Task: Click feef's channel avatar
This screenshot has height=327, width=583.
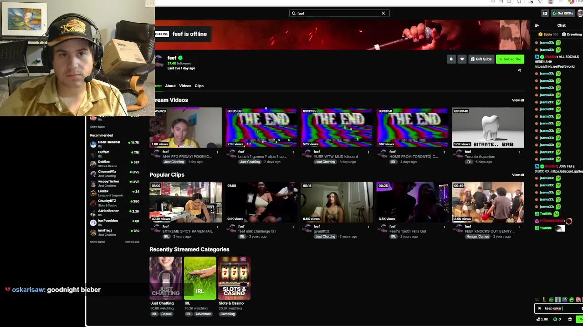Action: pos(159,62)
